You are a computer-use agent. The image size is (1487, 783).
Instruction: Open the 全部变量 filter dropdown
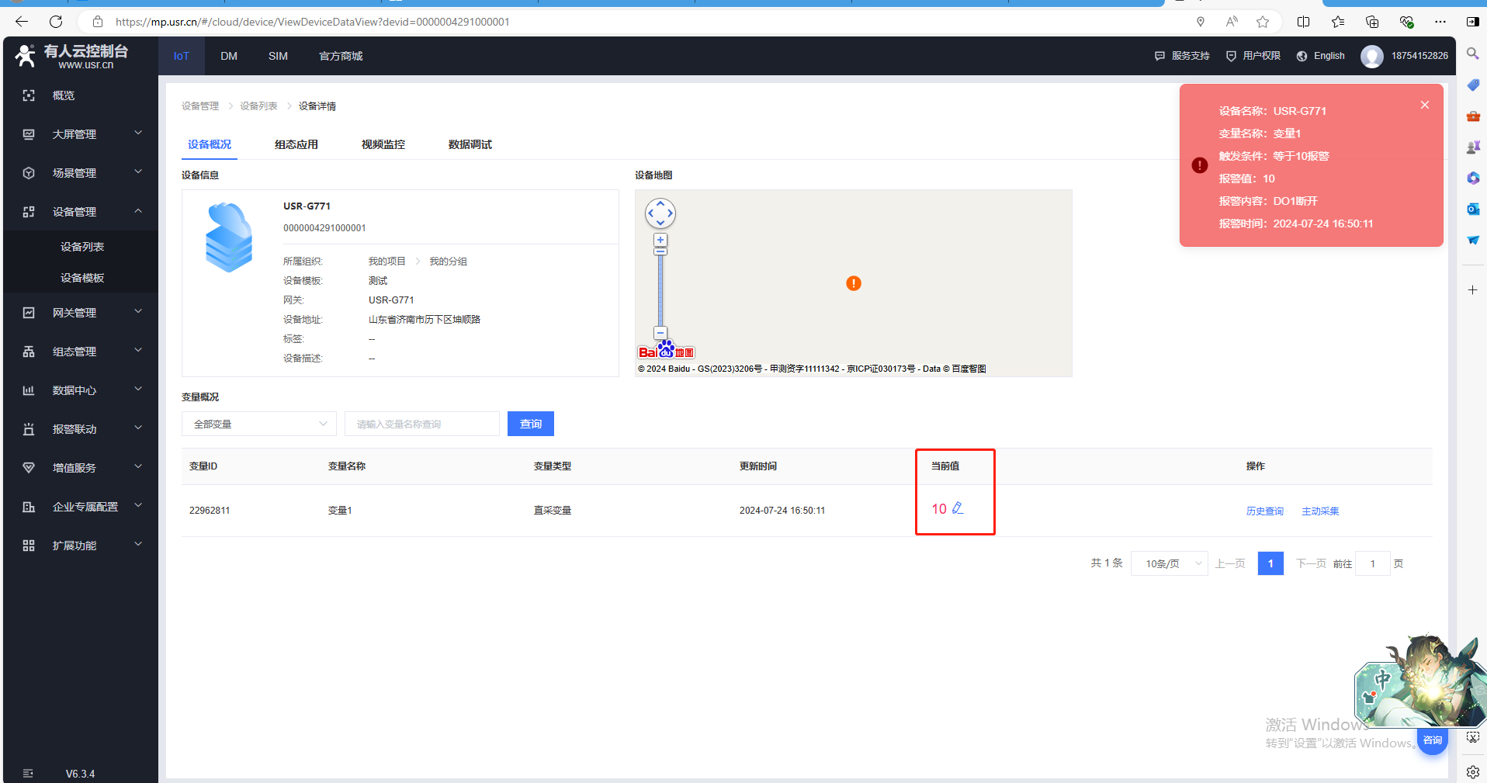click(x=259, y=424)
